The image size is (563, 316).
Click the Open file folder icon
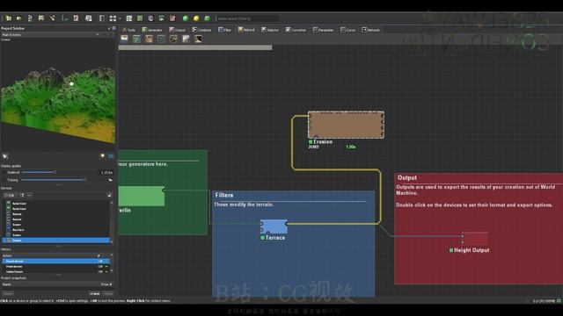pyautogui.click(x=19, y=18)
